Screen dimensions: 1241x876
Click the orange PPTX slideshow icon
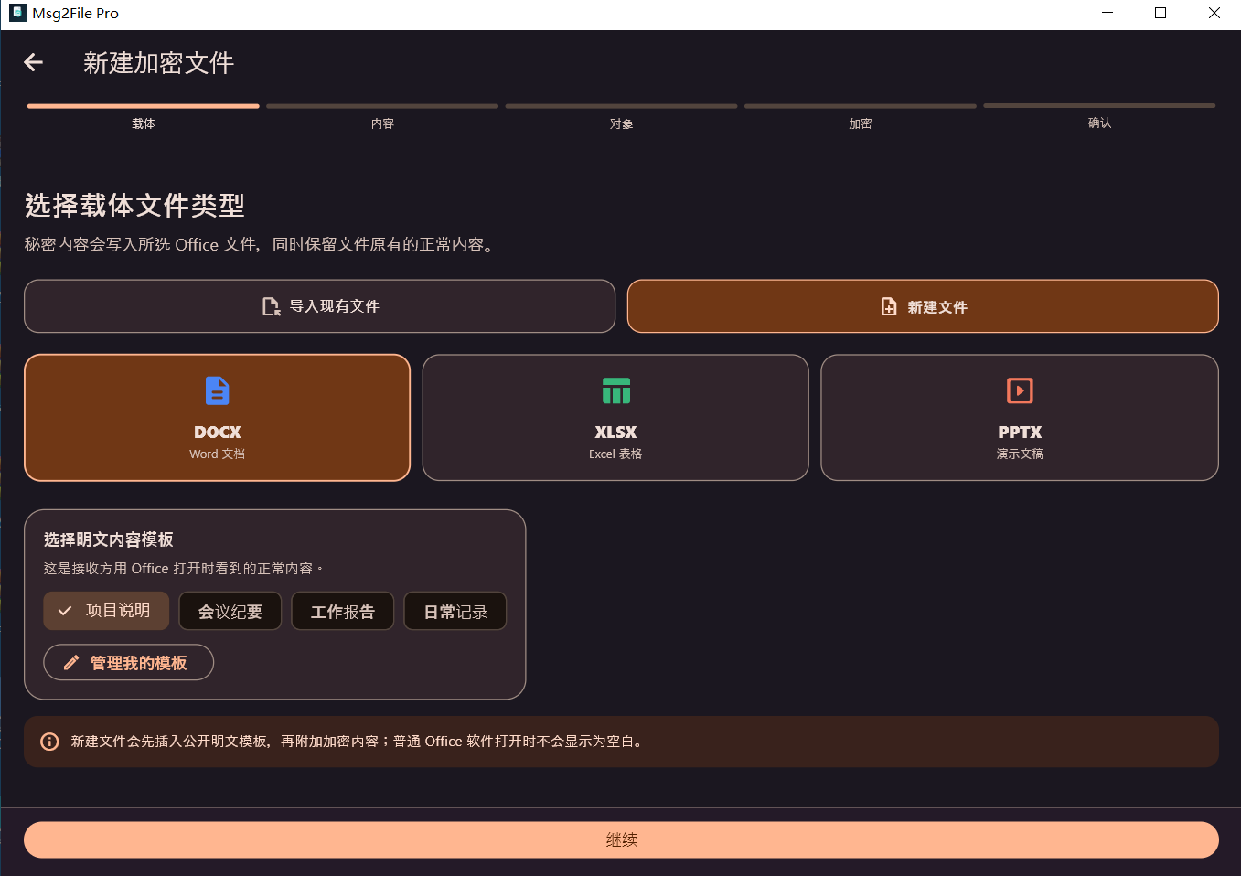(1020, 390)
